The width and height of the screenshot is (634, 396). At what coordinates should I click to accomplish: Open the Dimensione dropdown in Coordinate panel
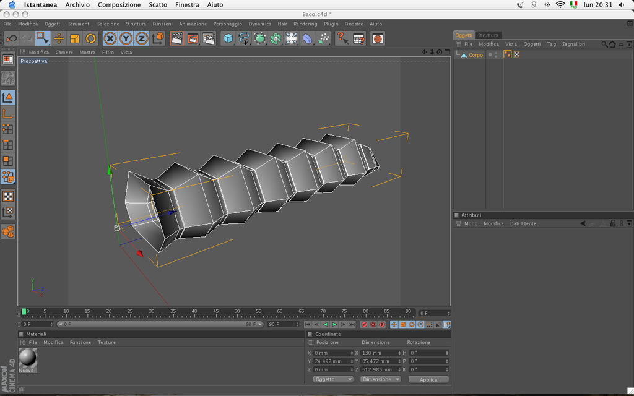click(x=380, y=379)
